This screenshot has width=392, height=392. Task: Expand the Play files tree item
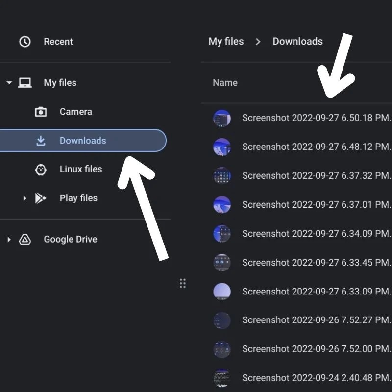[x=24, y=198]
